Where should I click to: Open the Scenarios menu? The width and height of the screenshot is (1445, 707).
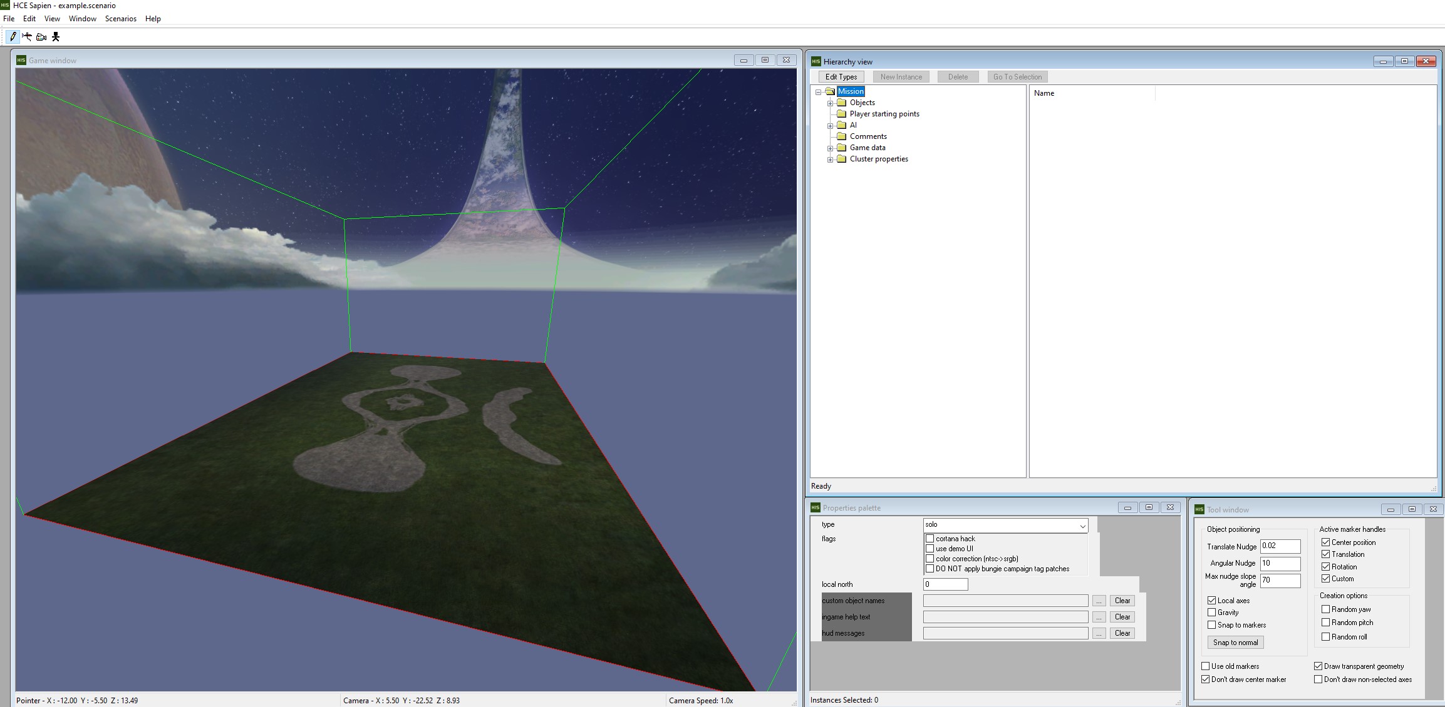[x=121, y=19]
